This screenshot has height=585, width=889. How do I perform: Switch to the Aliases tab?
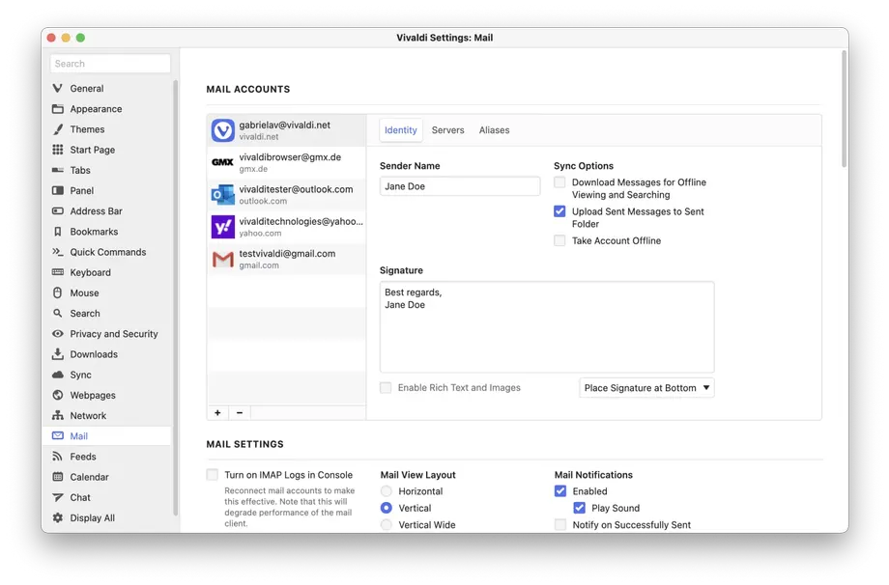point(495,130)
